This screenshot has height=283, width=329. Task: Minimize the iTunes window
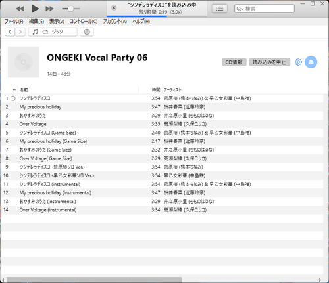tap(303, 3)
